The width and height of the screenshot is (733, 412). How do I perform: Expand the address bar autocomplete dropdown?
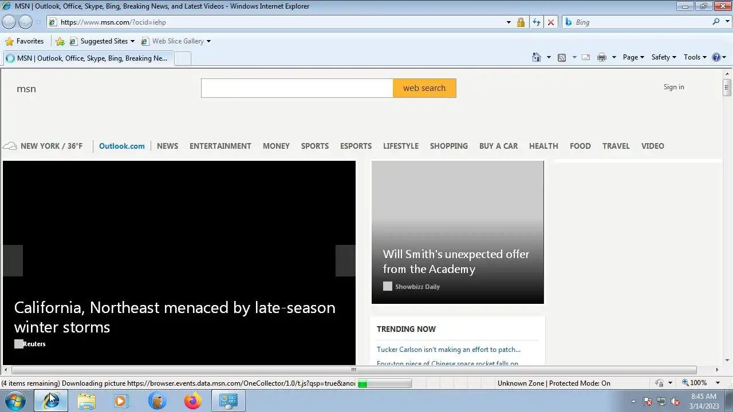pyautogui.click(x=509, y=22)
